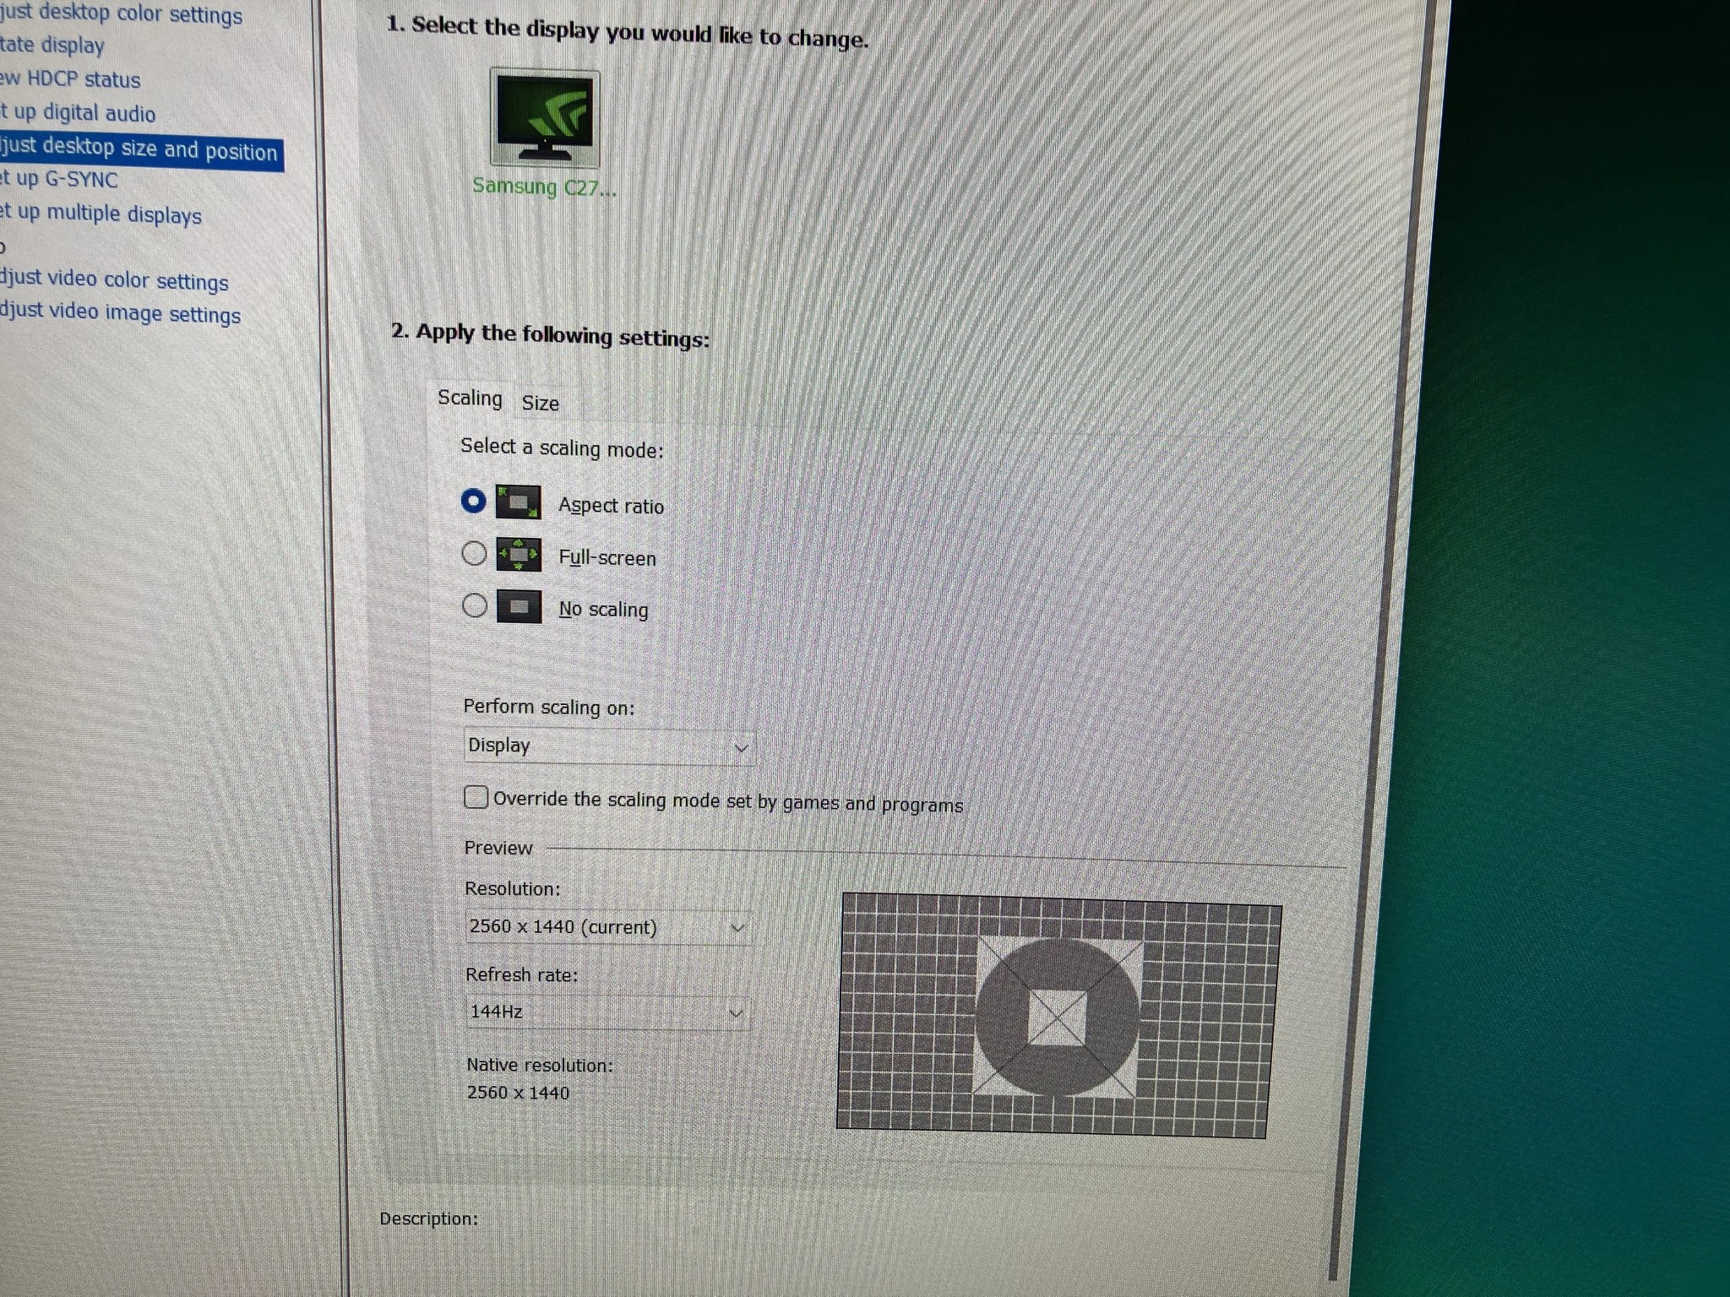Open the Refresh rate dropdown
Viewport: 1730px width, 1297px height.
click(607, 1012)
